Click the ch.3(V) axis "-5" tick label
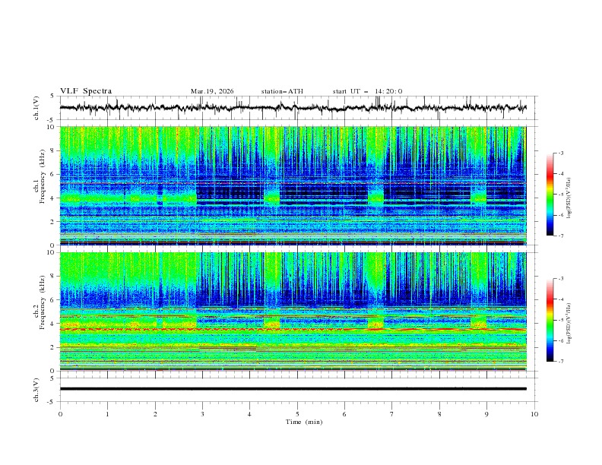602x465 pixels. [52, 402]
